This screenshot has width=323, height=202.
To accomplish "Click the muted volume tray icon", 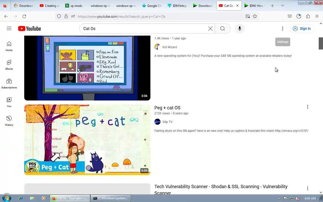I will tap(298, 198).
